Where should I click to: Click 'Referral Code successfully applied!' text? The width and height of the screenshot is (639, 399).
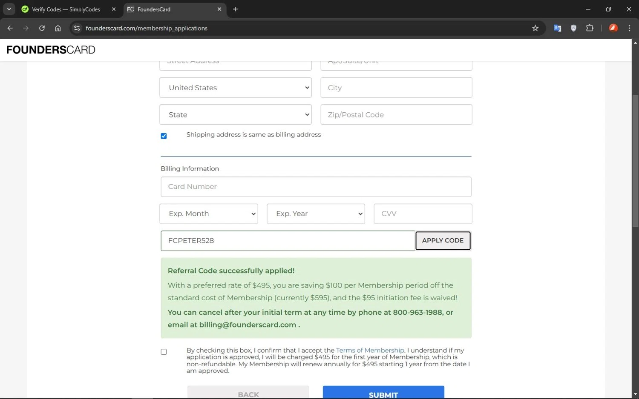(x=231, y=271)
